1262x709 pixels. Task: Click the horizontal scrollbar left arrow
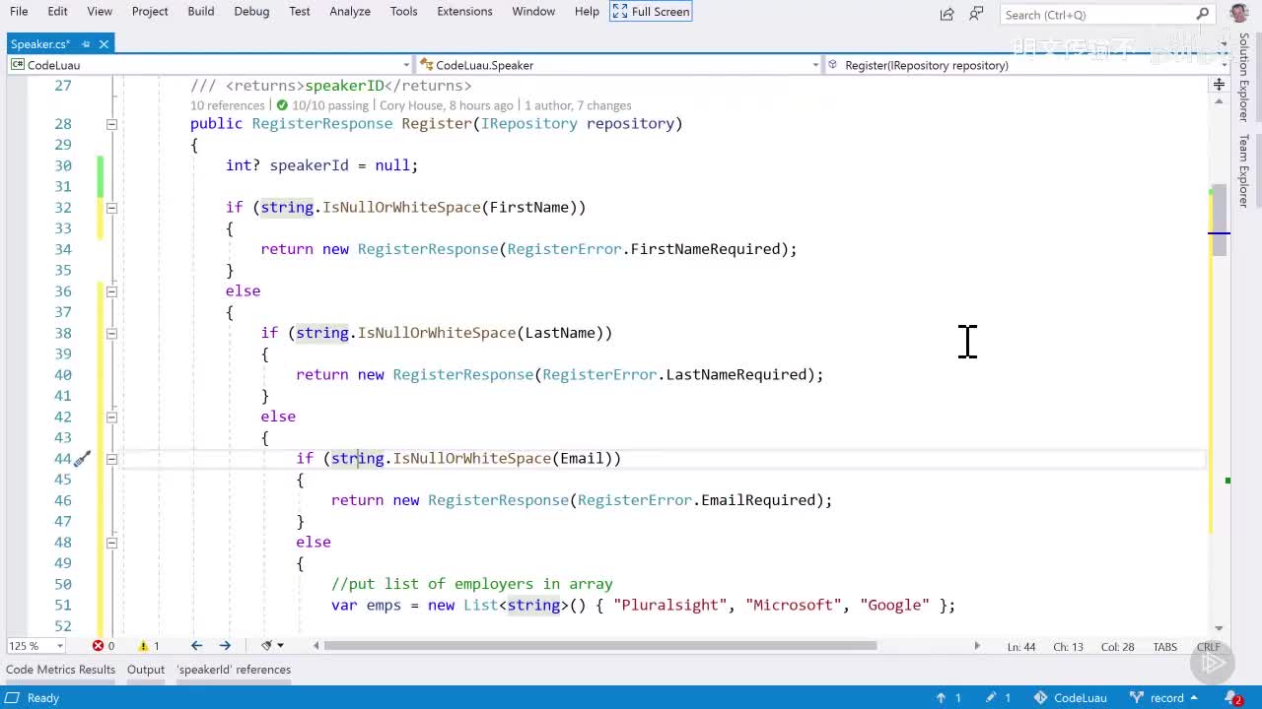(x=315, y=646)
